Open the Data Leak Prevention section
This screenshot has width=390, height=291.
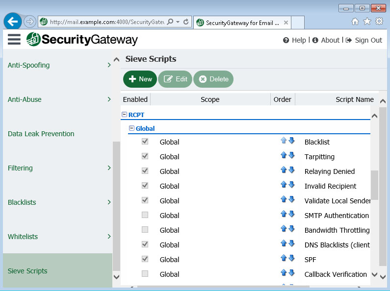(x=41, y=134)
